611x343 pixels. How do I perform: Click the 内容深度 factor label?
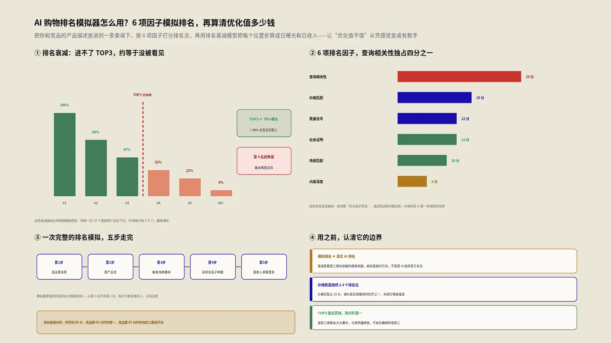[x=316, y=182]
